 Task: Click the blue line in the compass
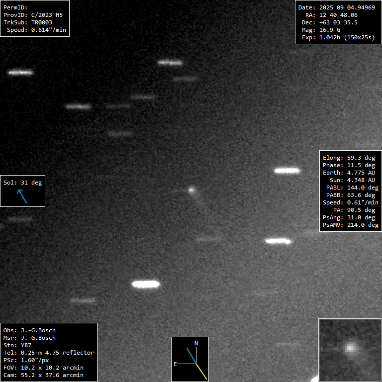191,356
